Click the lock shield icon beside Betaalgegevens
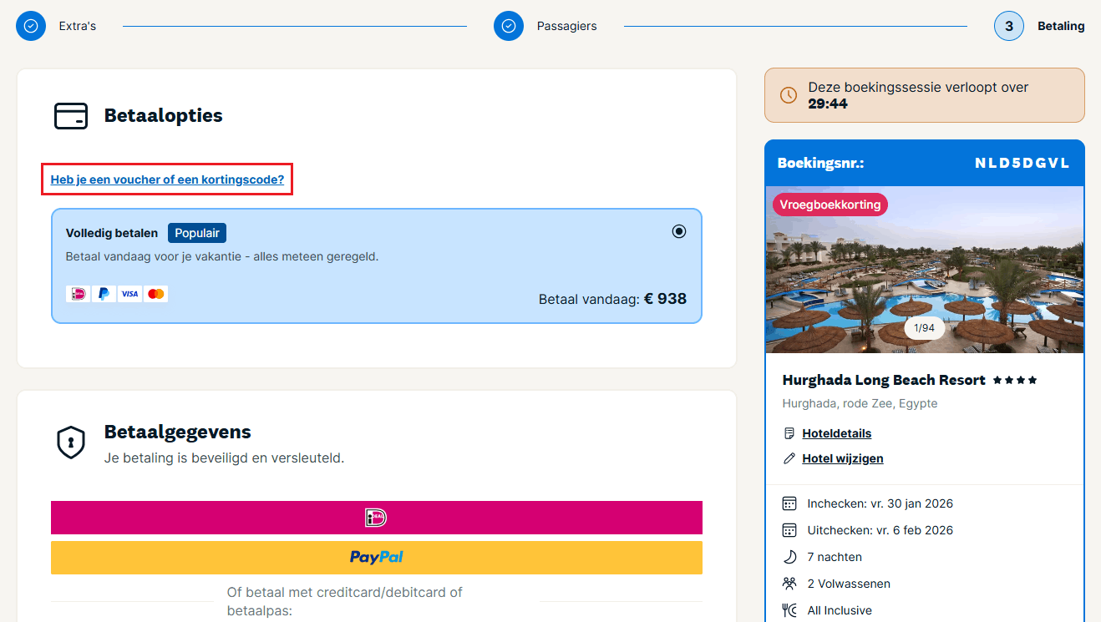The image size is (1101, 622). pyautogui.click(x=71, y=442)
